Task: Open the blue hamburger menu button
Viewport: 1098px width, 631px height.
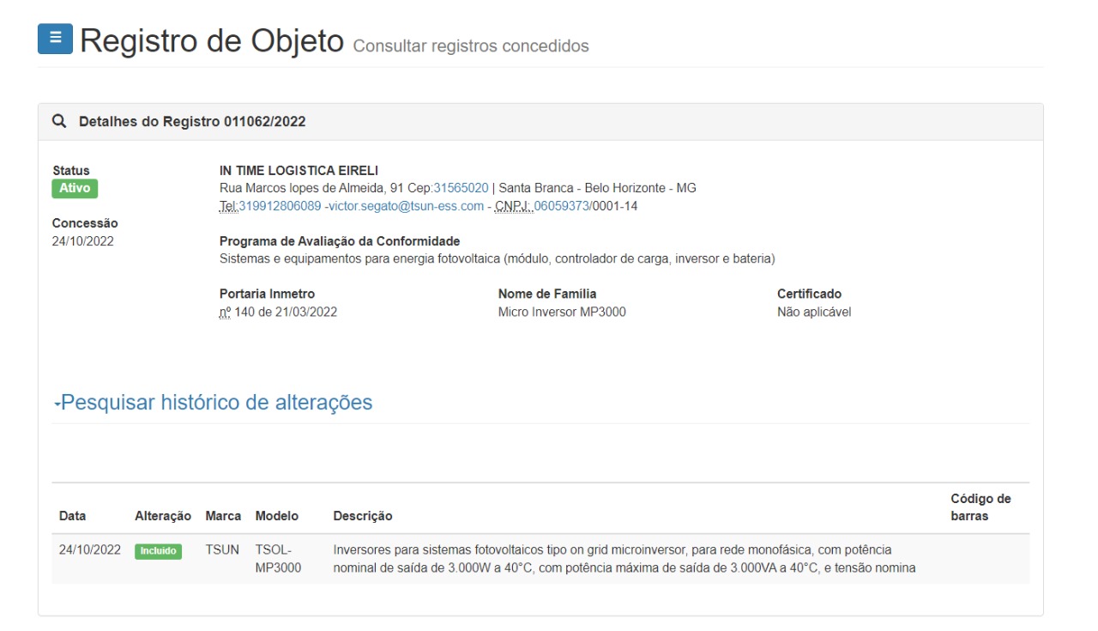Action: click(55, 39)
